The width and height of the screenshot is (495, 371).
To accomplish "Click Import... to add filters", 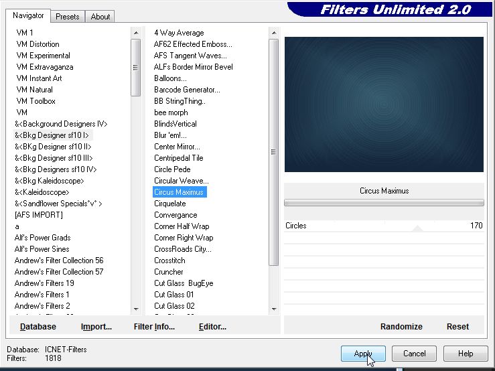I will (96, 327).
